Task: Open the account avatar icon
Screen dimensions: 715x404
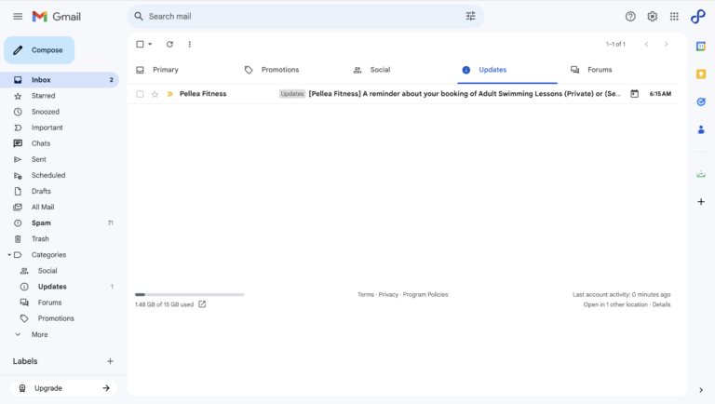Action: tap(697, 17)
